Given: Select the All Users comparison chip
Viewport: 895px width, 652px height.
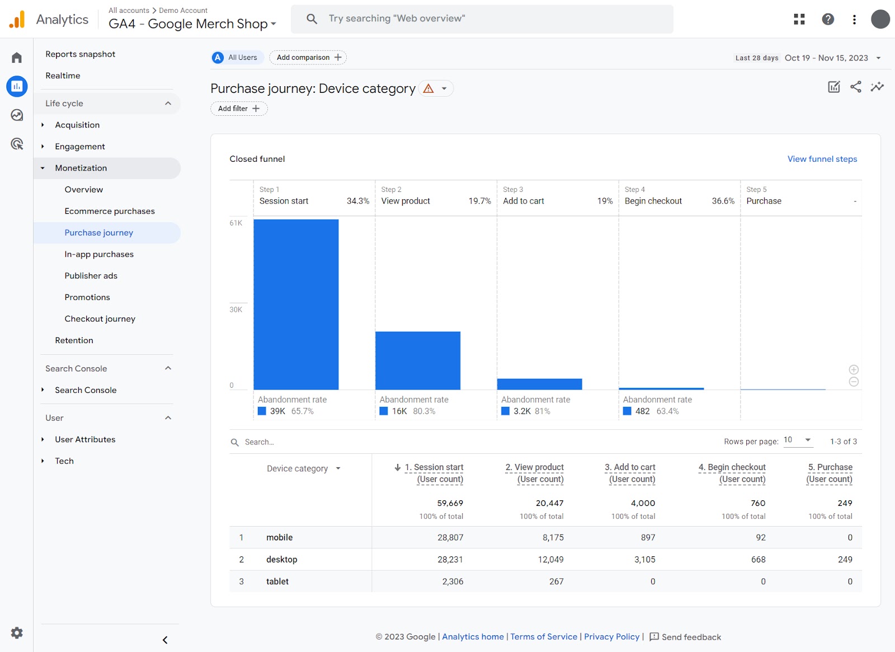Looking at the screenshot, I should (236, 57).
